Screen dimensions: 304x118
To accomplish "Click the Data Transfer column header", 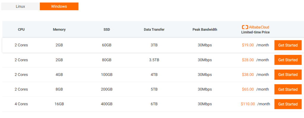I will coord(154,30).
